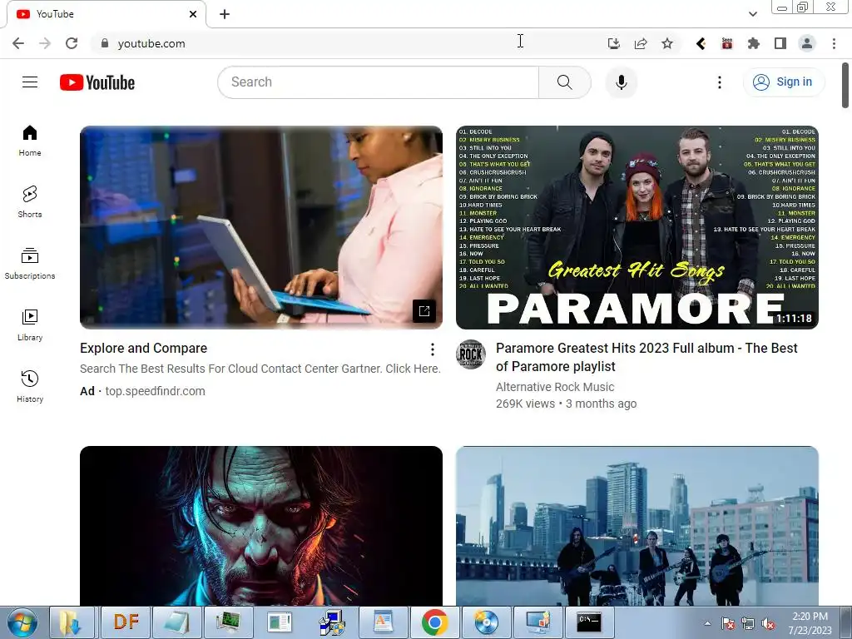Click the browser forward arrow
Viewport: 852px width, 639px height.
pyautogui.click(x=45, y=43)
